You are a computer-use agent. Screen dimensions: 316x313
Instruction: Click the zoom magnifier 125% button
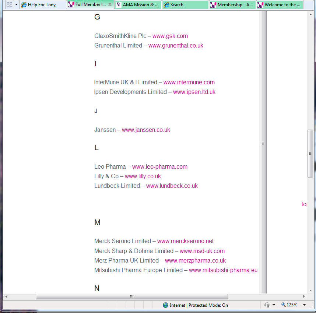(289, 305)
